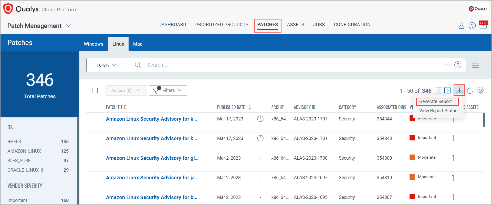The width and height of the screenshot is (492, 205).
Task: Open the ALAS-2023-1700 patch title link
Action: 152,158
